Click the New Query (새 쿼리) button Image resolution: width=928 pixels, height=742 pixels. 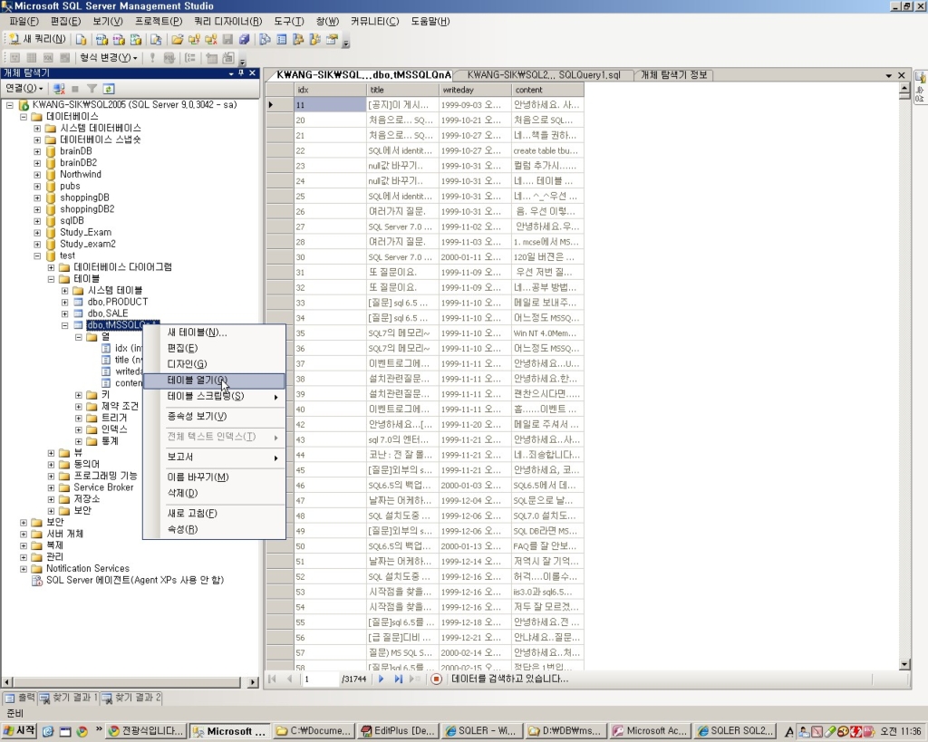coord(36,40)
